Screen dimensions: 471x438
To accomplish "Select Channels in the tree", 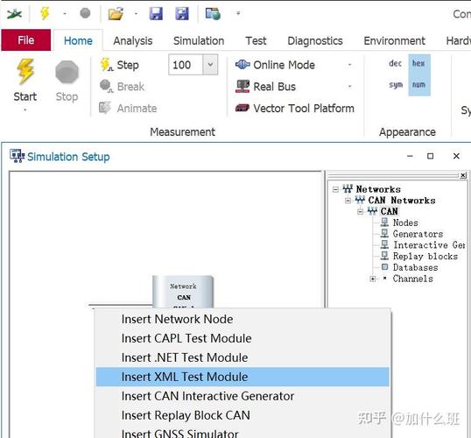I will pyautogui.click(x=412, y=279).
